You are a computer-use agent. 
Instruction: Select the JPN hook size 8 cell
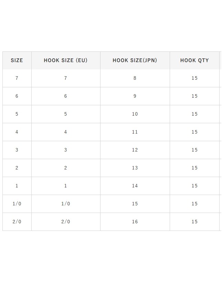pos(135,78)
